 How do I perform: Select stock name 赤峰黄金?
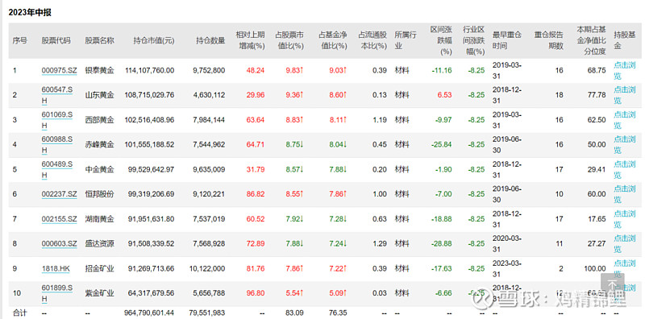pos(99,145)
